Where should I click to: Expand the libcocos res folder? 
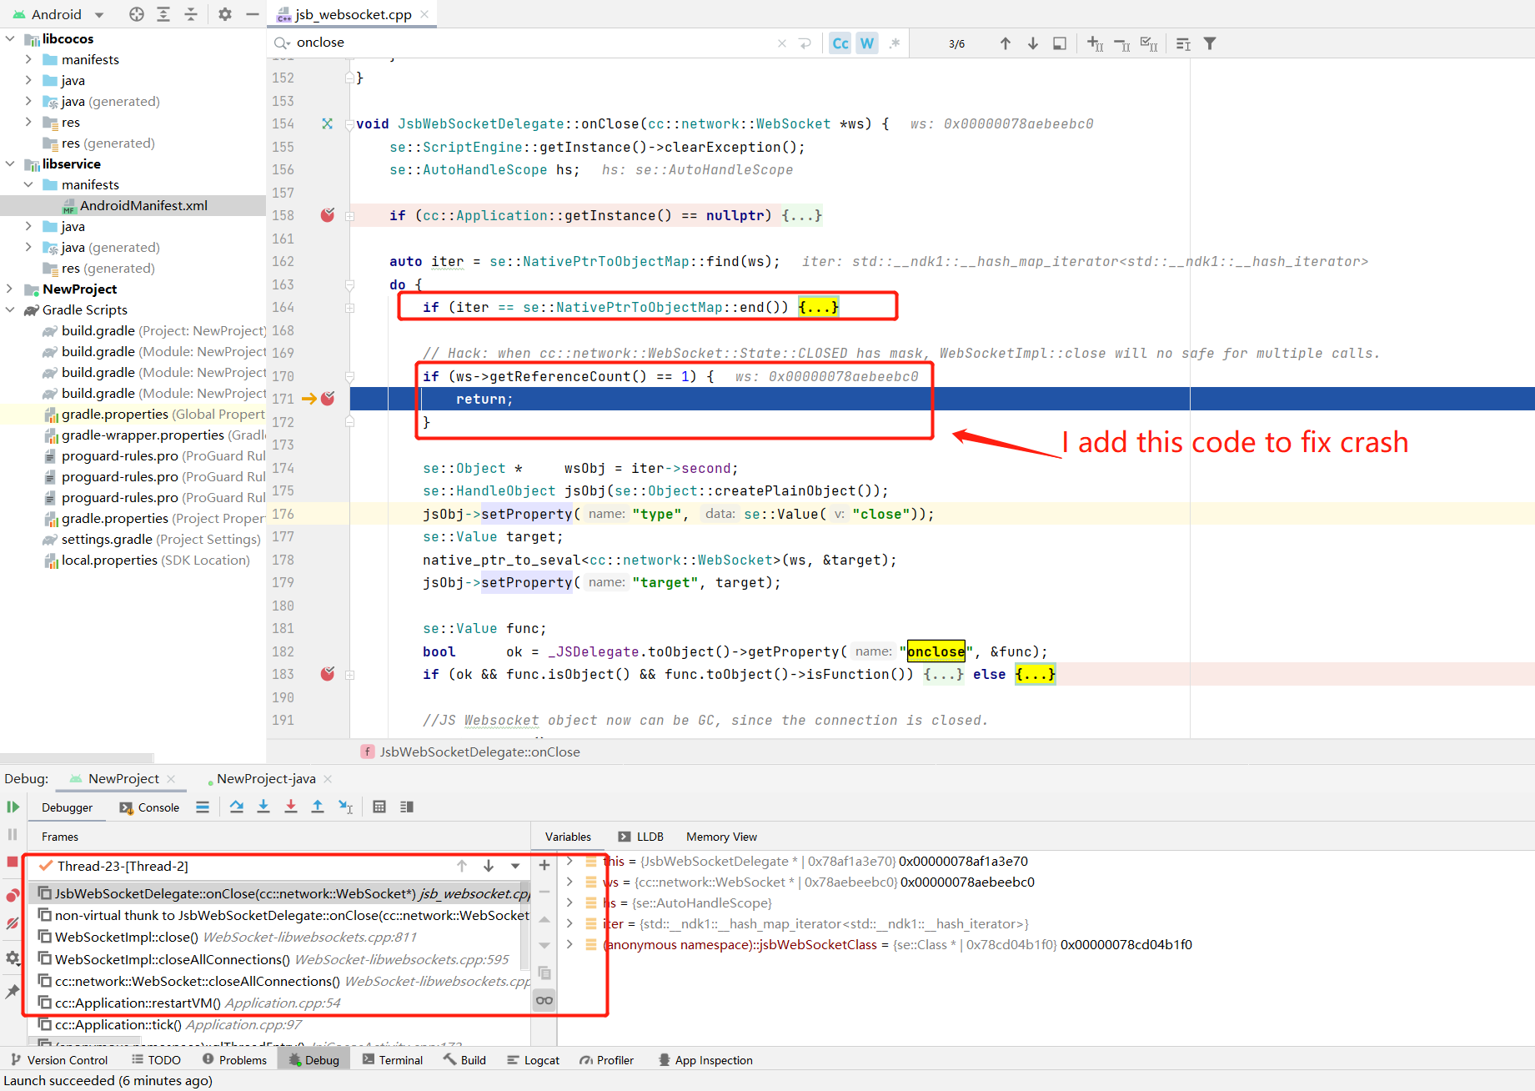pyautogui.click(x=28, y=122)
